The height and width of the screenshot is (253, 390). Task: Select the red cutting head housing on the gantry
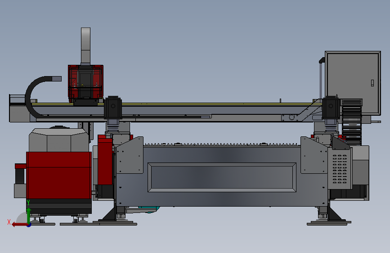(x=85, y=83)
